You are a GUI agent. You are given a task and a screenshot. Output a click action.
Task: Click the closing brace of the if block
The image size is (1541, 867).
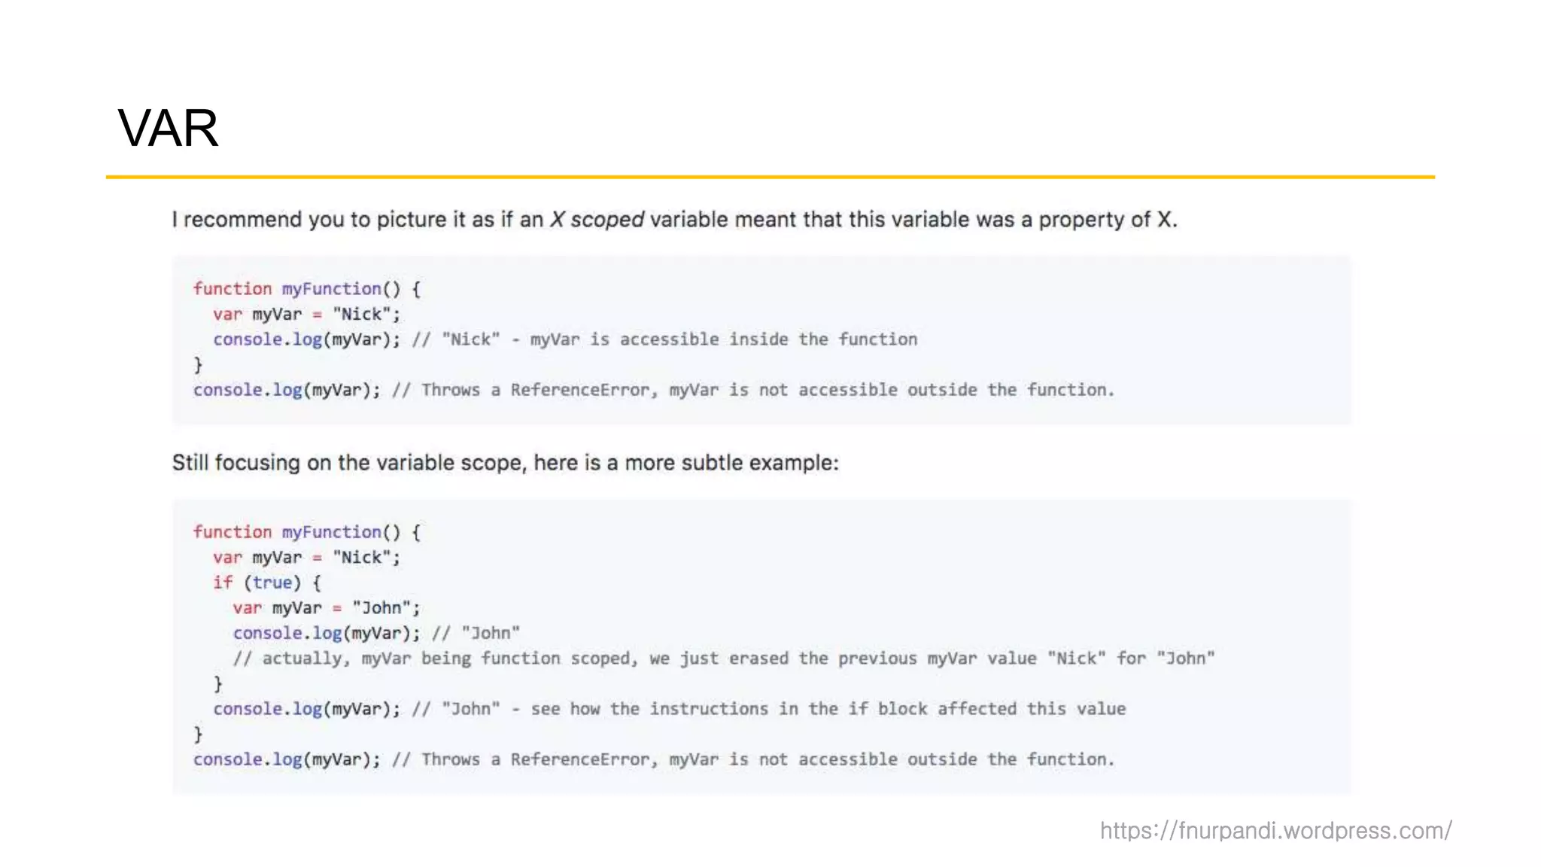(x=218, y=683)
